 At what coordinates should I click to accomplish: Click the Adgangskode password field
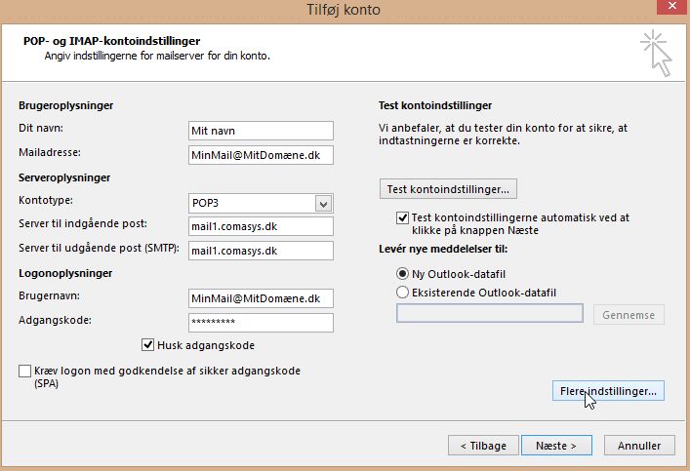point(261,323)
